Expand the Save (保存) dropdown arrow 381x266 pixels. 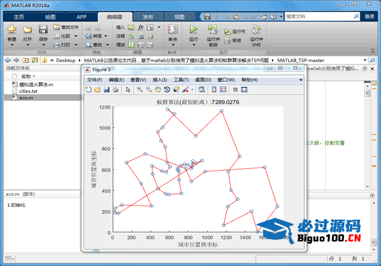[x=43, y=46]
